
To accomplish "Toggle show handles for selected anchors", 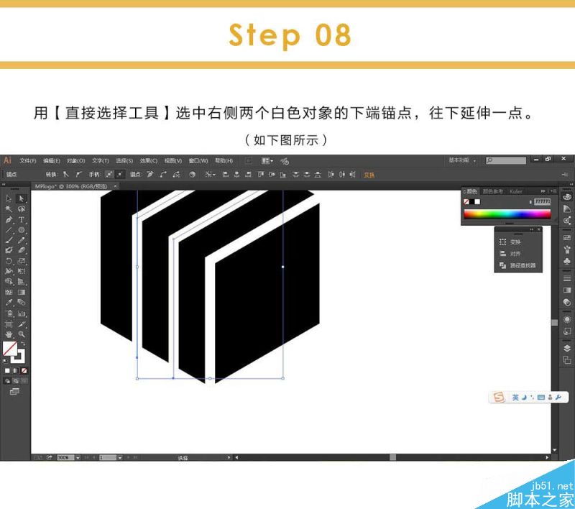I will [109, 174].
